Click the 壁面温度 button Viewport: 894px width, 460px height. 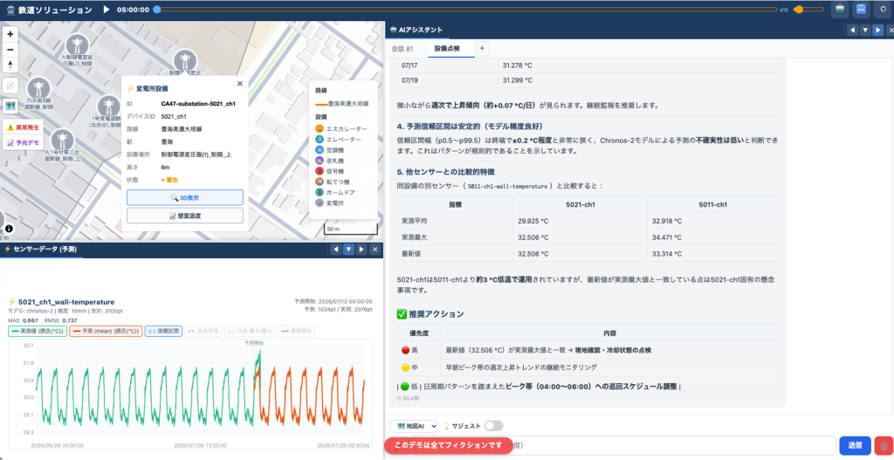click(185, 216)
